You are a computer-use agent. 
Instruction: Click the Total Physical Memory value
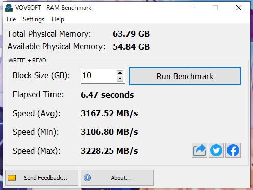click(131, 34)
